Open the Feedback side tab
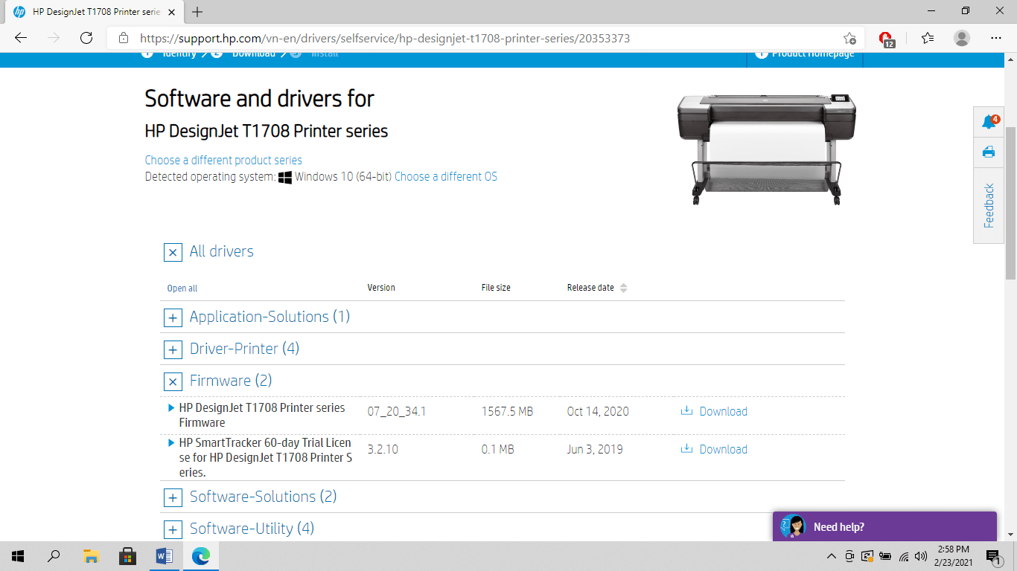Viewport: 1017px width, 571px height. pyautogui.click(x=989, y=205)
